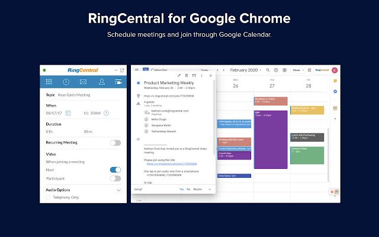
Task: Respond Yes to the invitation
Action: [x=182, y=190]
